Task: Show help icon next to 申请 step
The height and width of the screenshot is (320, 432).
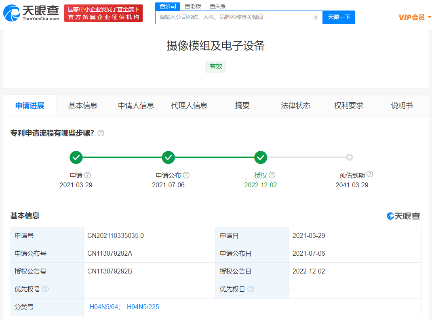Action: 87,175
